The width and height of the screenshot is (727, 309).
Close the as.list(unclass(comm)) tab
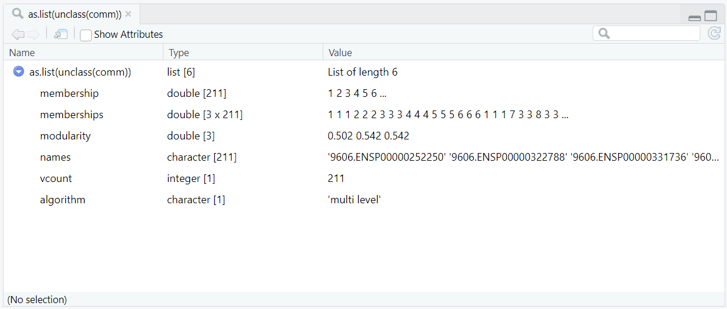pyautogui.click(x=128, y=14)
